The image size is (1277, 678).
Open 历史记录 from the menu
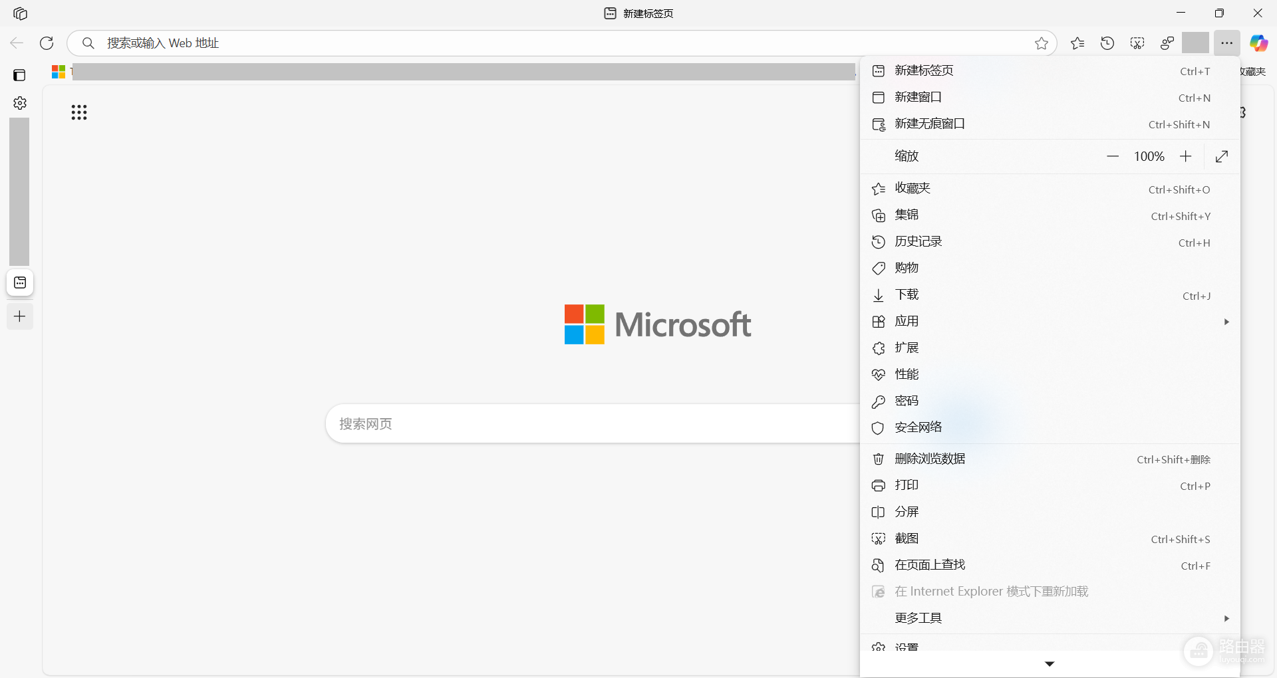coord(1050,242)
